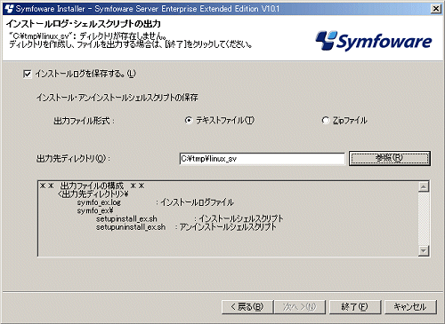This screenshot has height=324, width=445.
Task: Click the scroll up arrow in the file list
Action: pos(424,187)
